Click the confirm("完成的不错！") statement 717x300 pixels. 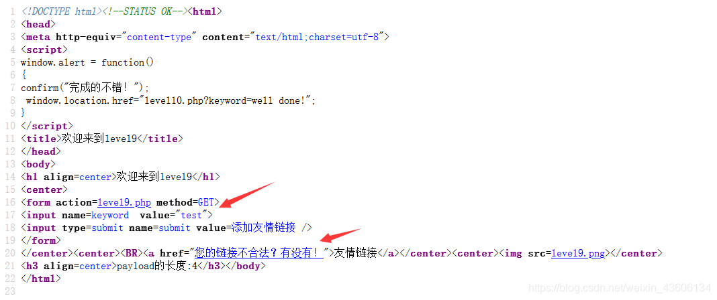85,88
